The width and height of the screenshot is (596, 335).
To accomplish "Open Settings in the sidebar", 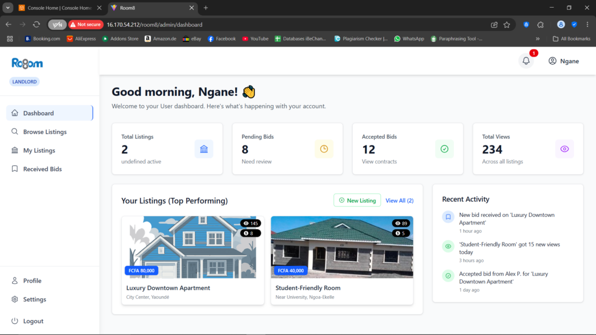I will tap(49, 300).
